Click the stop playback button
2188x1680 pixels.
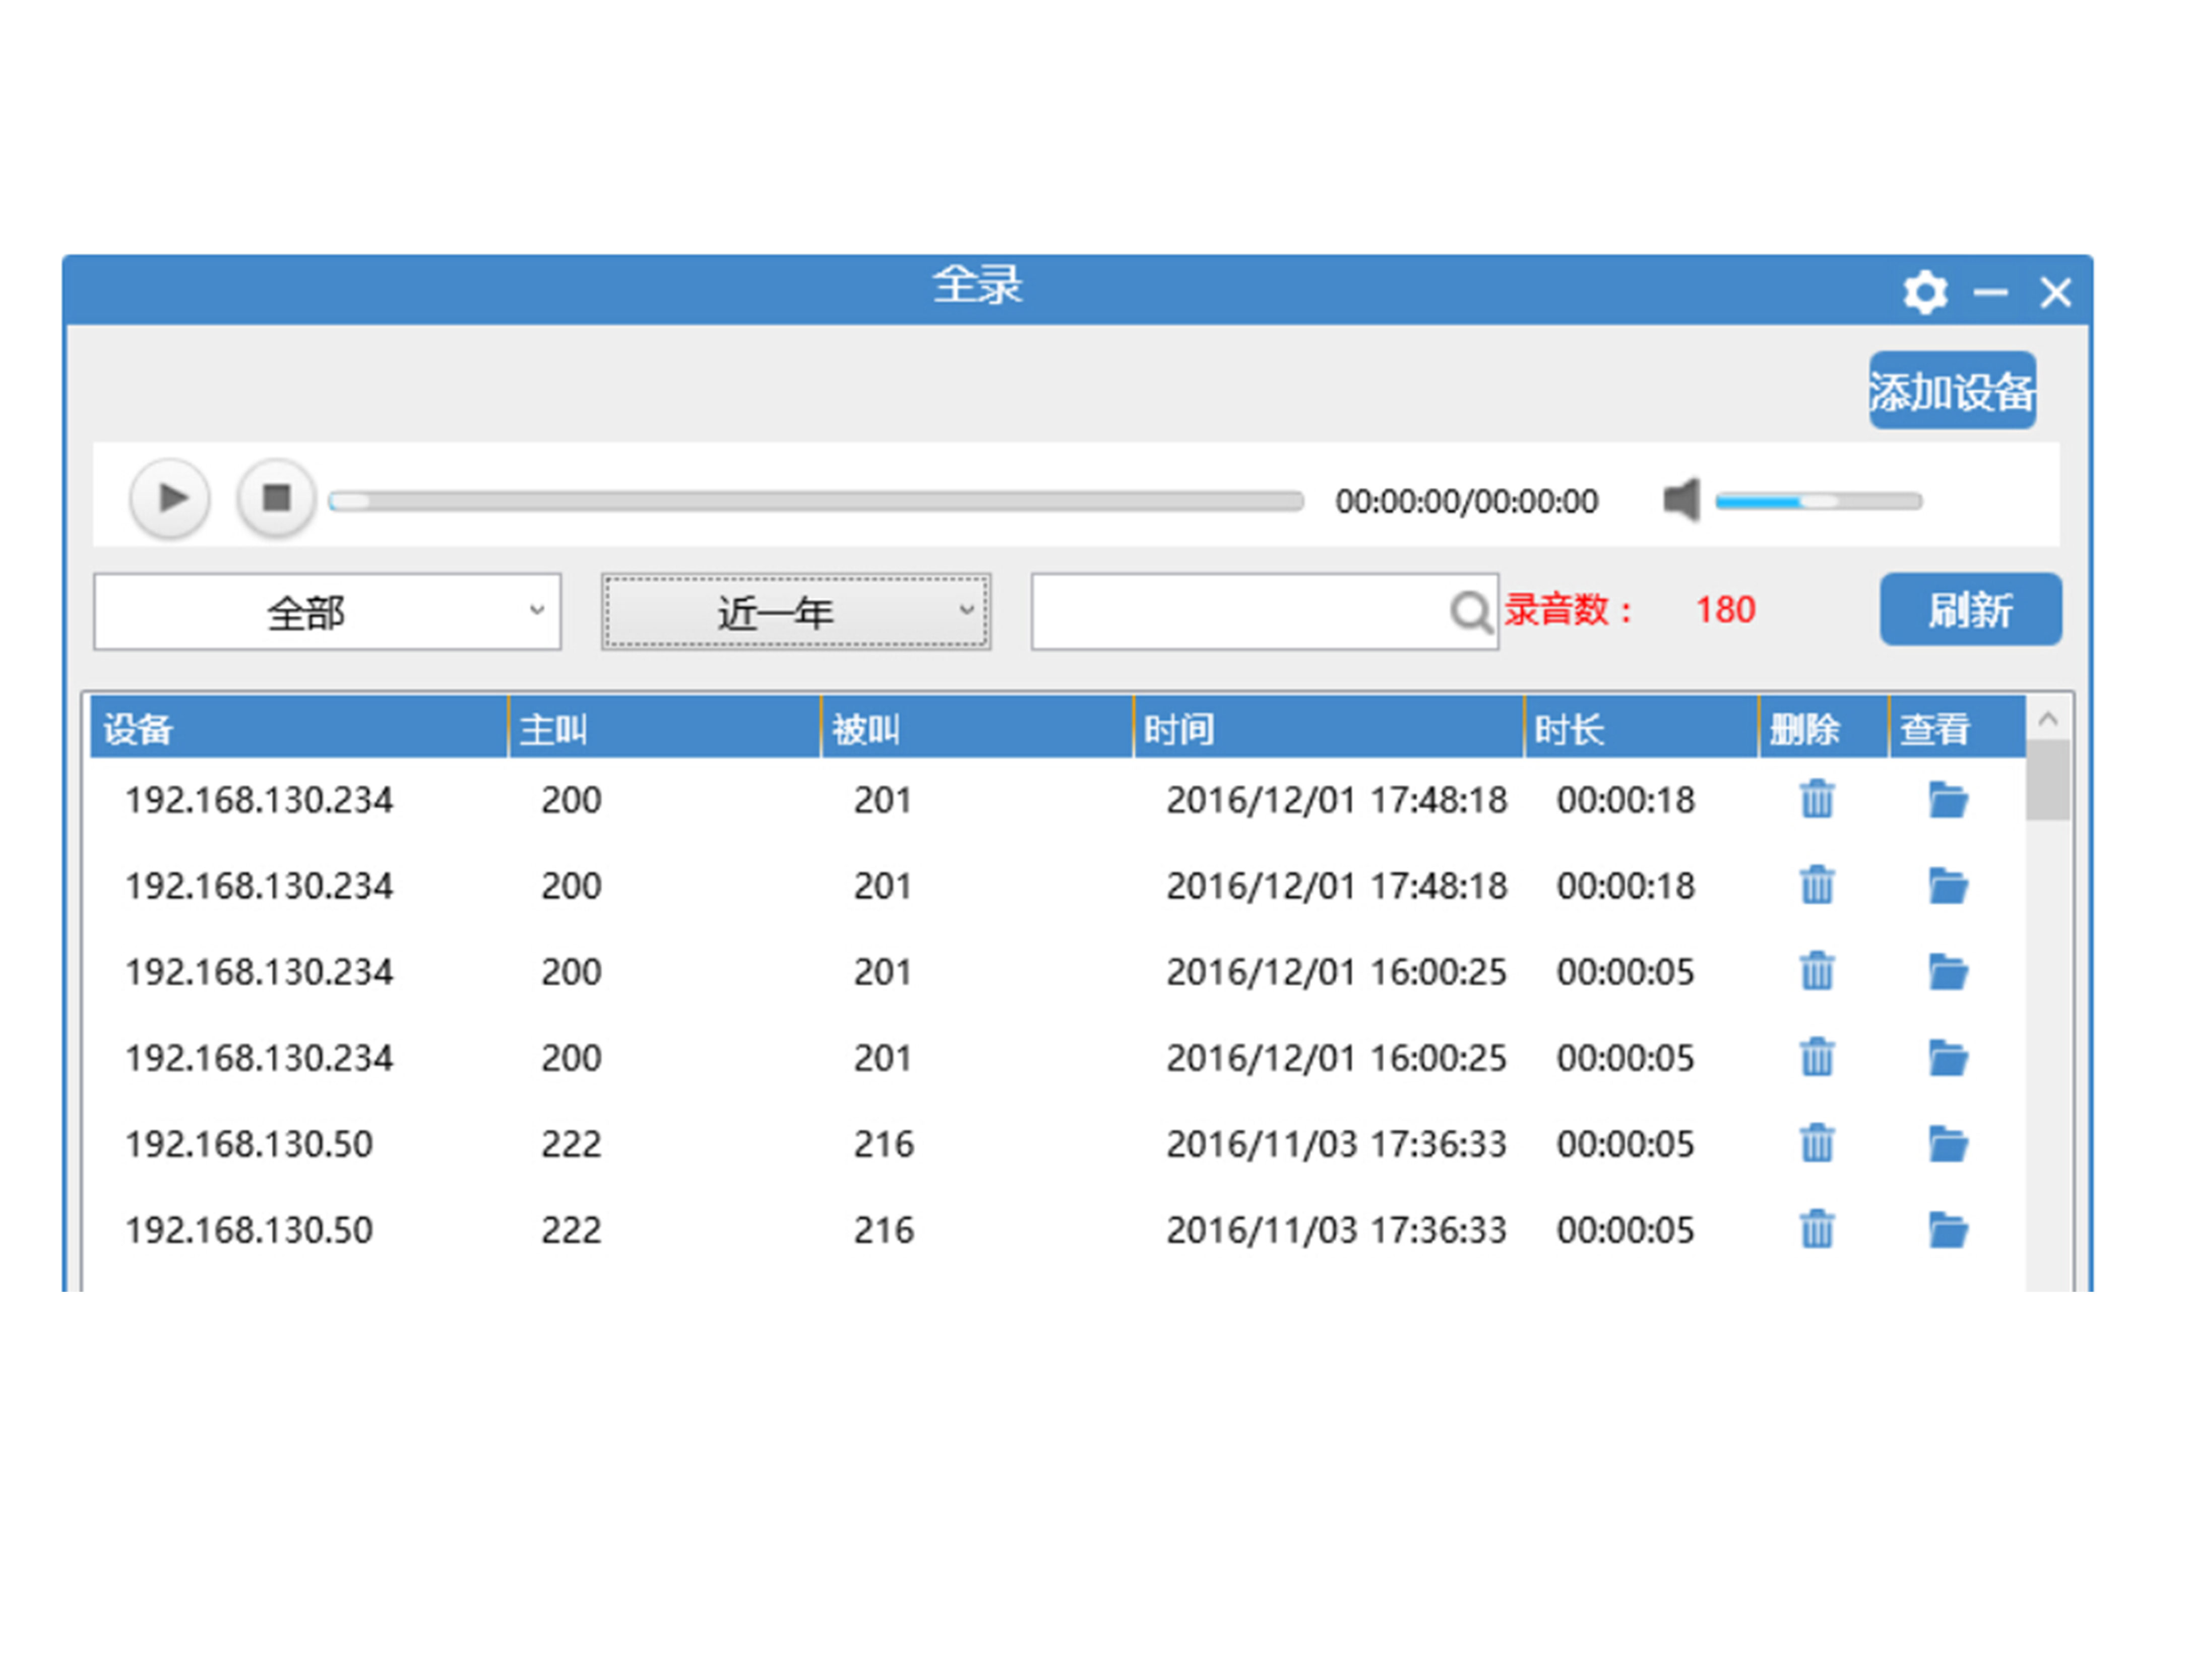click(276, 497)
